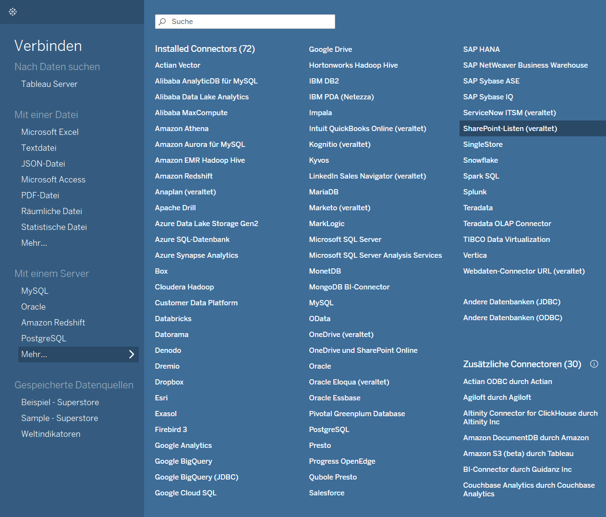
Task: Select Google Drive connector
Action: point(331,49)
